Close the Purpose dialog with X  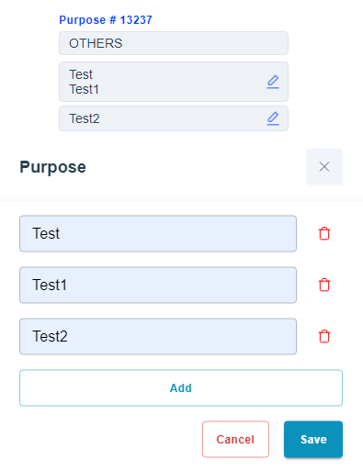(x=324, y=167)
